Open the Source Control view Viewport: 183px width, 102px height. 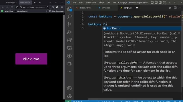69,24
